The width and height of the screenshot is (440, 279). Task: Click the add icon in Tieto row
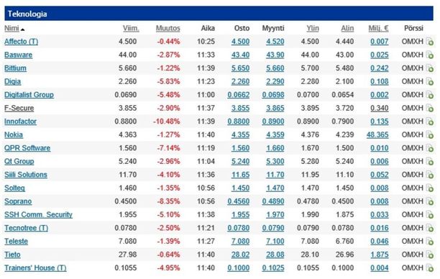coord(430,255)
